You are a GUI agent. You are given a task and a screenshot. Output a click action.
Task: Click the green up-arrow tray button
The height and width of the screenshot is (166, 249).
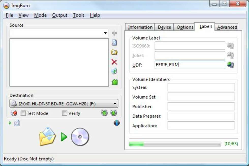click(104, 113)
